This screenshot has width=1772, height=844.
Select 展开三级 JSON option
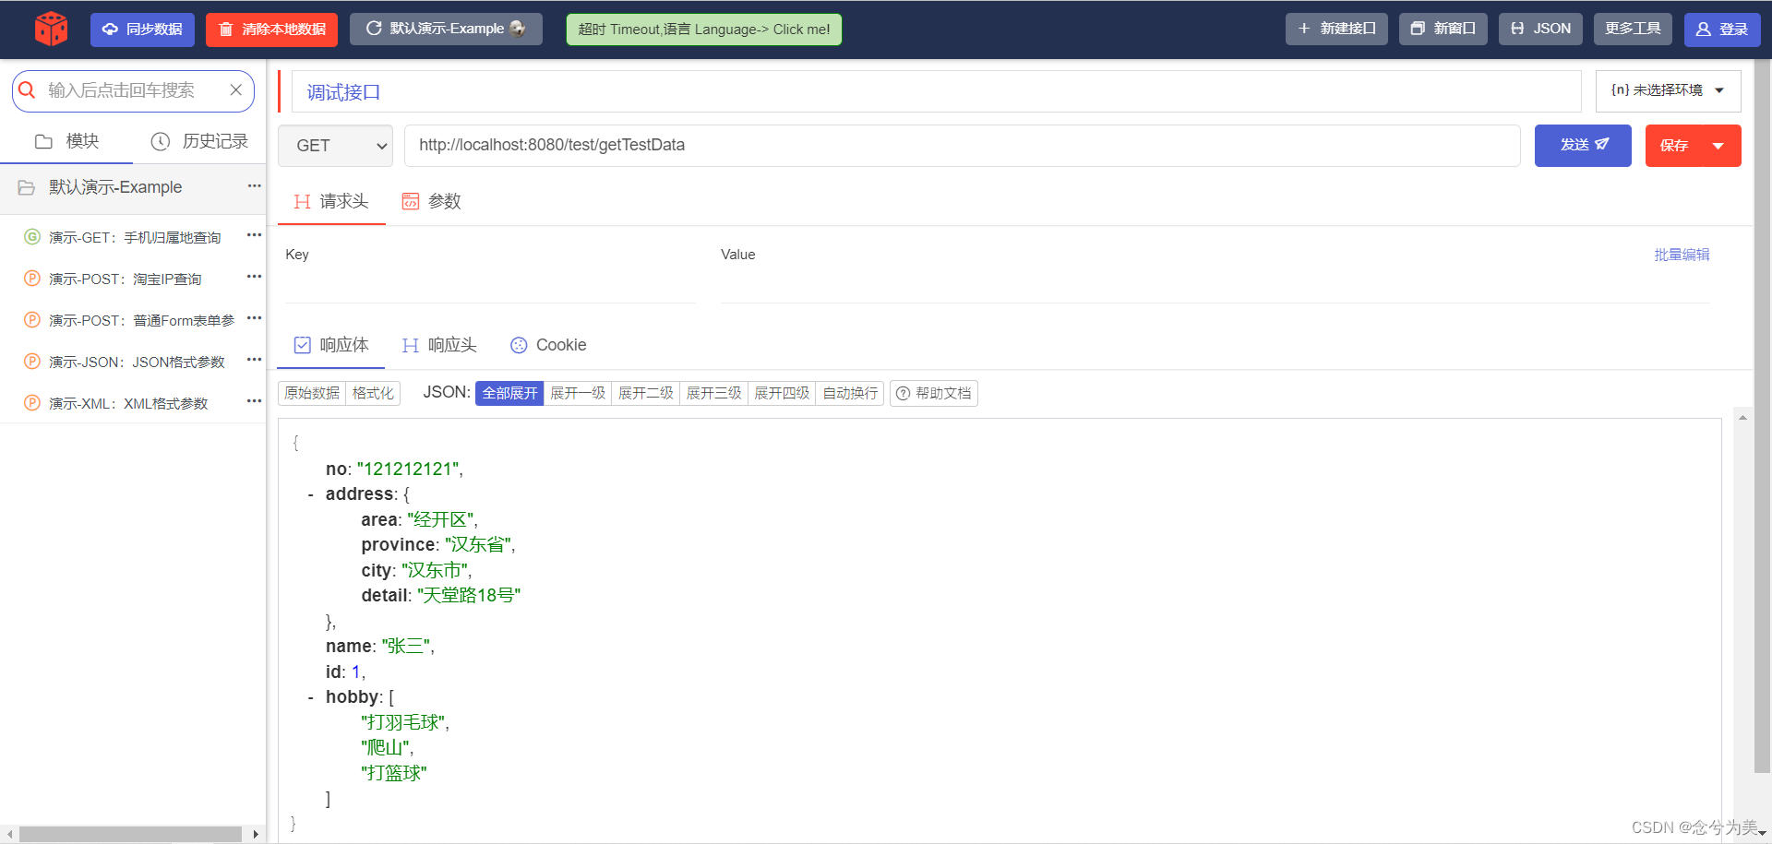(x=713, y=393)
